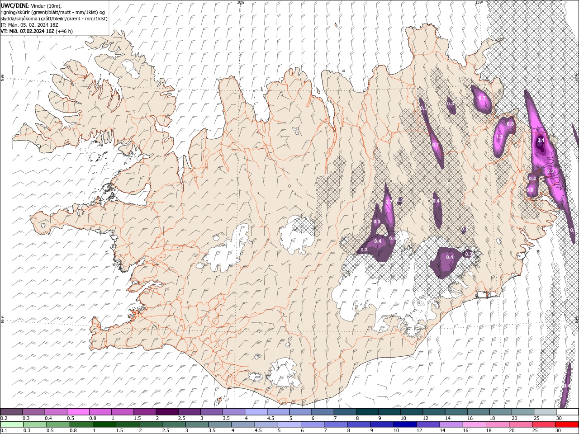Select the crimson 25–30 swatch in lower scale

pos(543,425)
